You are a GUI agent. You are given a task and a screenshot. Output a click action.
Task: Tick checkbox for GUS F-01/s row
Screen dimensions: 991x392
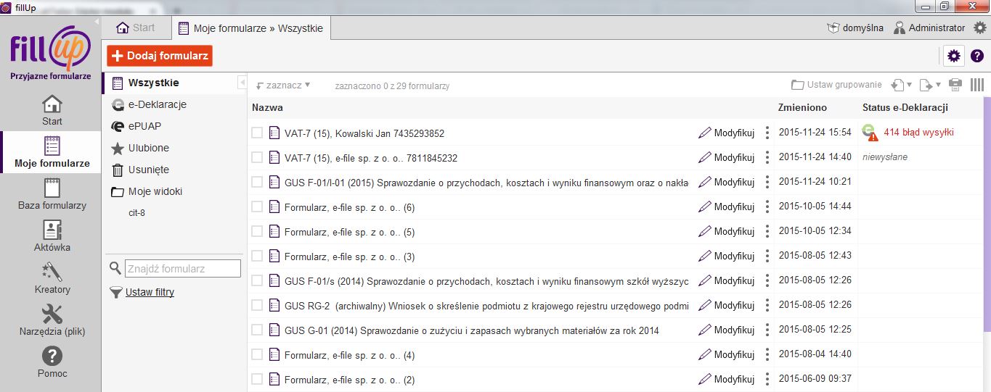point(257,280)
